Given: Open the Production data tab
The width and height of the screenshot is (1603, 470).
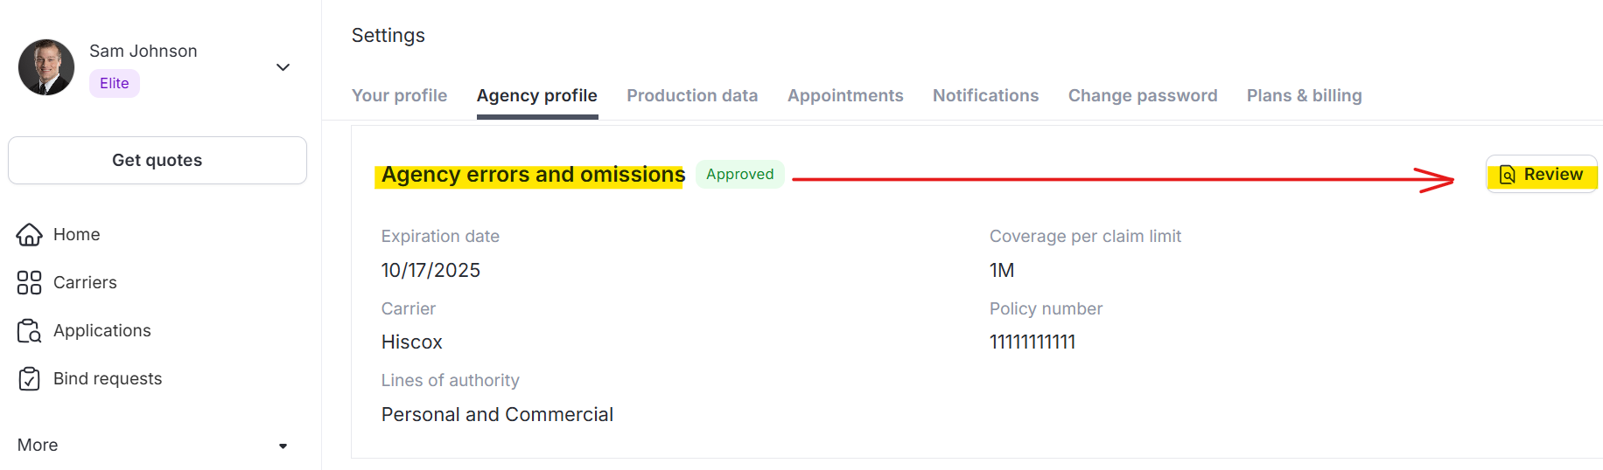Looking at the screenshot, I should [692, 95].
